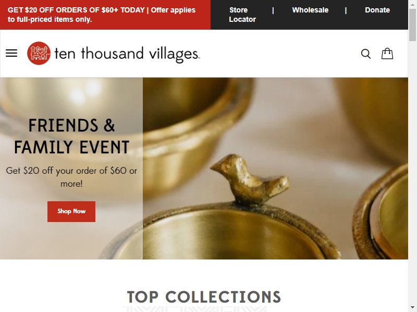Open the Donate link
Viewport: 417px width, 312px height.
[x=377, y=10]
